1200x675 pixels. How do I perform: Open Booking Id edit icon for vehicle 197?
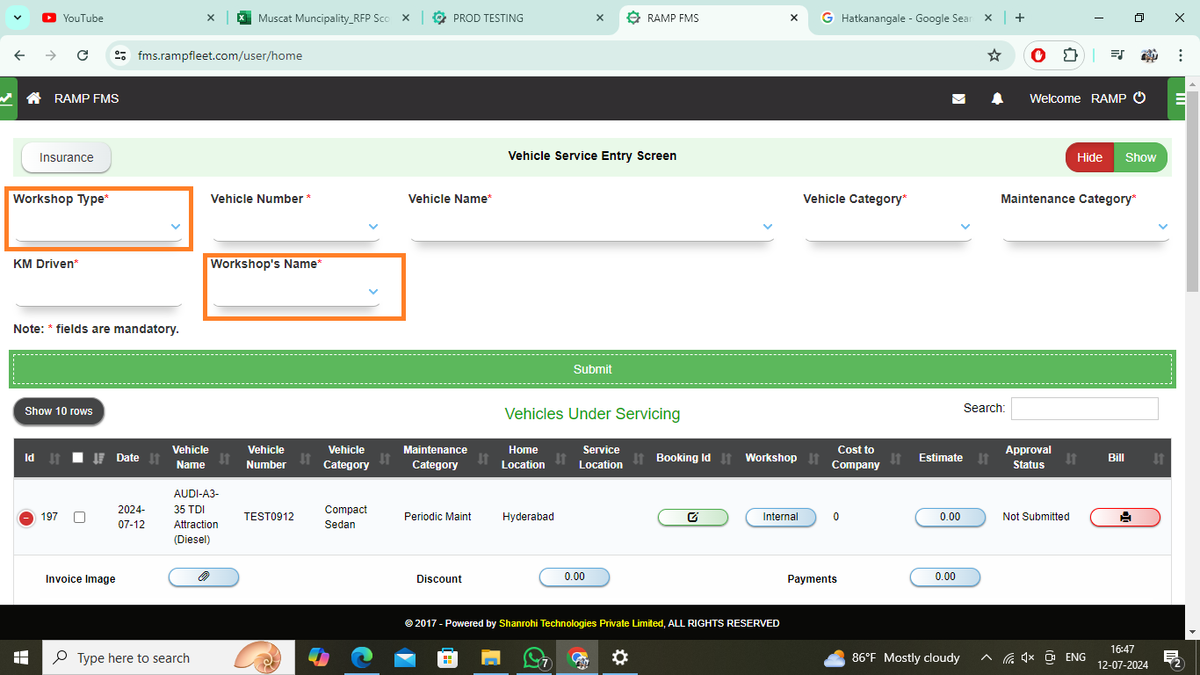pyautogui.click(x=692, y=517)
